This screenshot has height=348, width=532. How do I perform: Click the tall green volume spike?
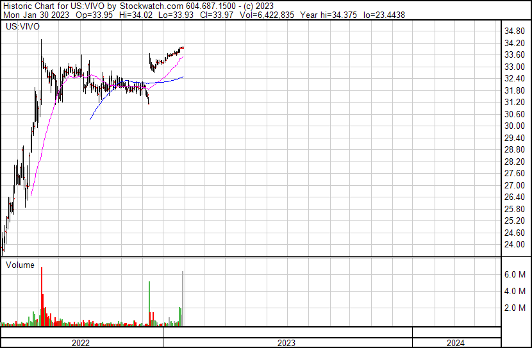tap(149, 304)
